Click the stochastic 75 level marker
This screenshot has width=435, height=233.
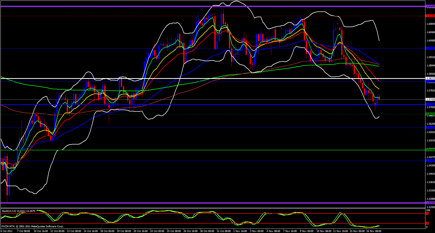pos(427,213)
